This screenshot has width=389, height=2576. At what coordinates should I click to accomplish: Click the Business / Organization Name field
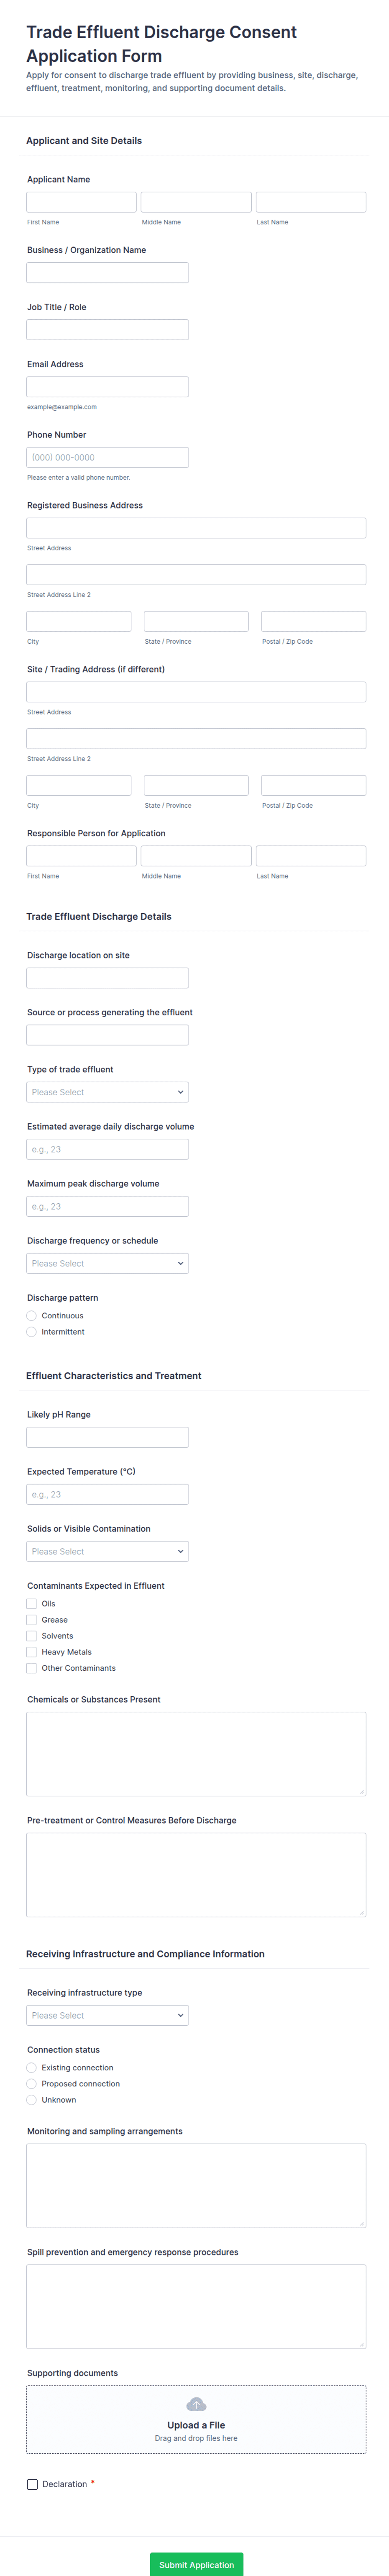107,273
